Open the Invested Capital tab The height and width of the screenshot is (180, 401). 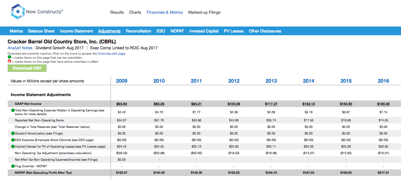pos(204,31)
